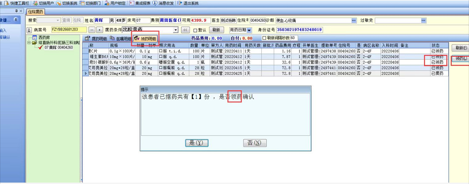Click the 结直肠外科 folder icon
469x184 pixels.
pyautogui.click(x=35, y=43)
